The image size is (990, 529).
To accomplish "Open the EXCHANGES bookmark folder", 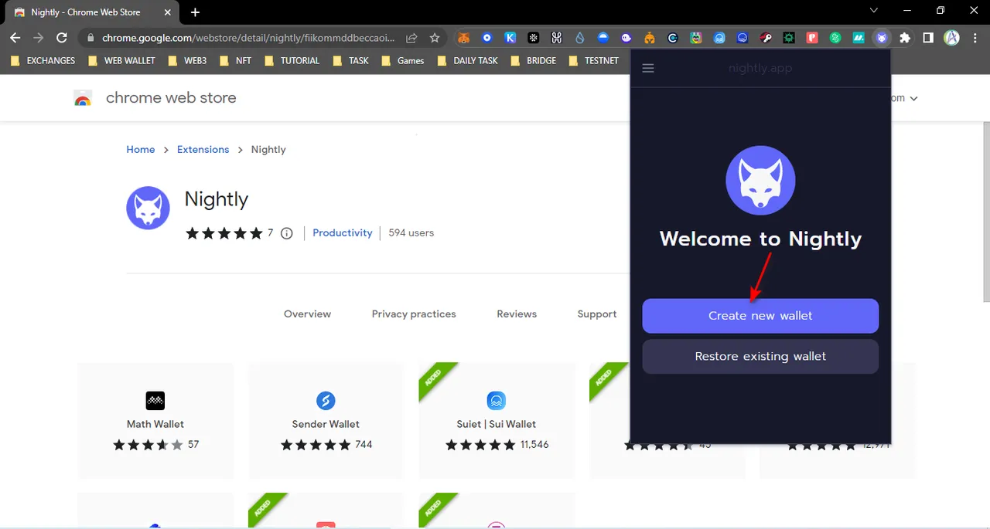I will pos(43,60).
